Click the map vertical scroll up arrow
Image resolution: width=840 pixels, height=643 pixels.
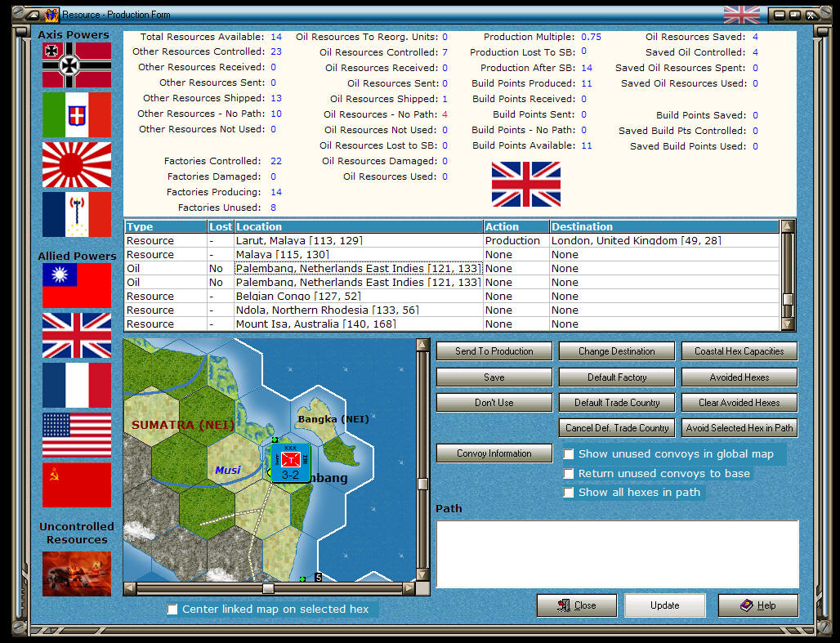422,345
